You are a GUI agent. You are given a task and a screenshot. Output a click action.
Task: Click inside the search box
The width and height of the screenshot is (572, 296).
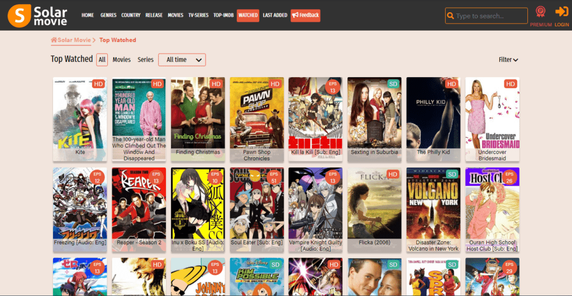[x=487, y=16]
